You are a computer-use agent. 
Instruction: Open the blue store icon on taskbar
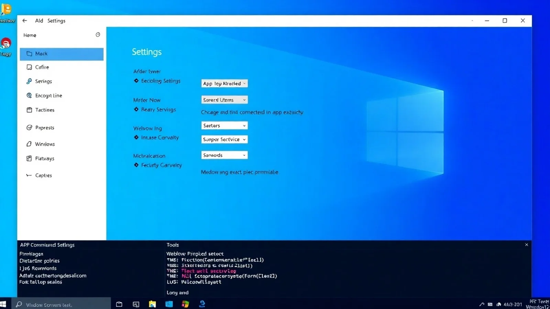coord(169,304)
